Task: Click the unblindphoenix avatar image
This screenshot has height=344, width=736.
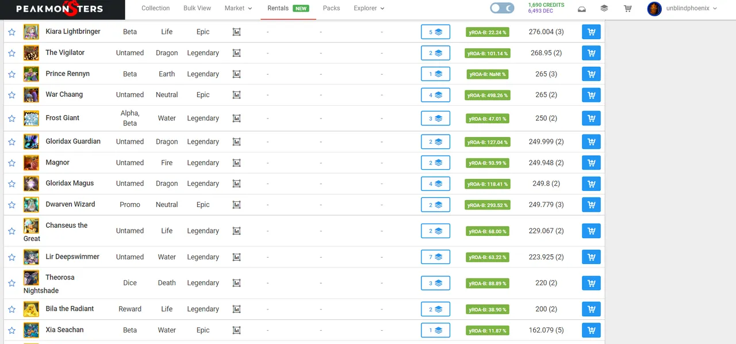Action: 654,9
